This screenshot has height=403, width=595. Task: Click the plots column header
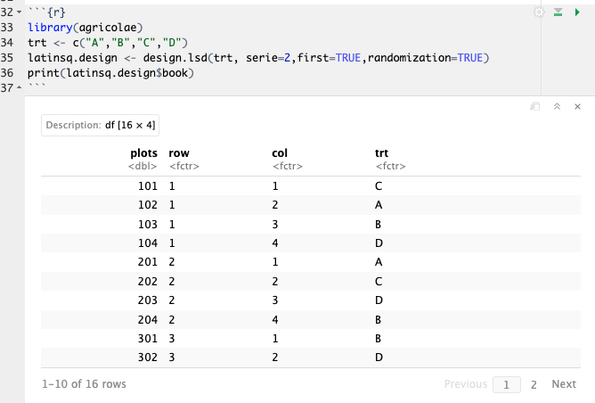143,153
